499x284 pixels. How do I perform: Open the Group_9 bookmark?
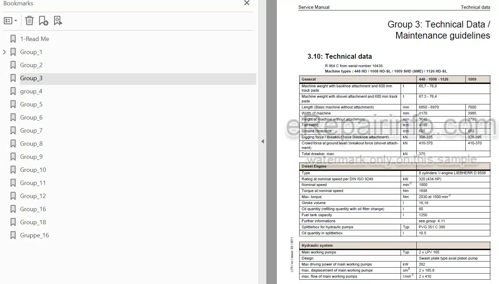click(x=31, y=157)
